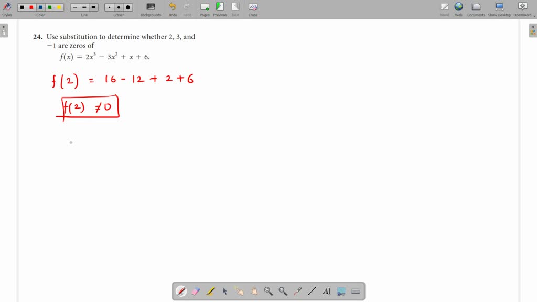The image size is (537, 302).
Task: Choose the straight Line drawing tool
Action: [312, 291]
